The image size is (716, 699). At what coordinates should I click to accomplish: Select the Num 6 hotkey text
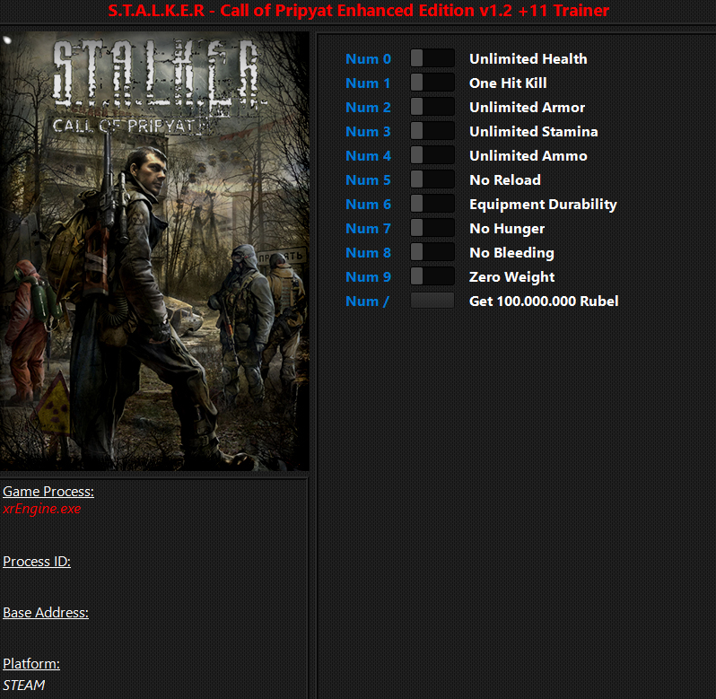click(x=368, y=204)
